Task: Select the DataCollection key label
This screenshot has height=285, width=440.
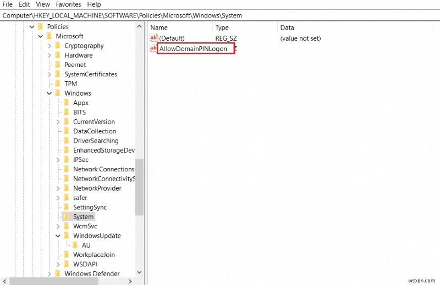Action: tap(95, 131)
